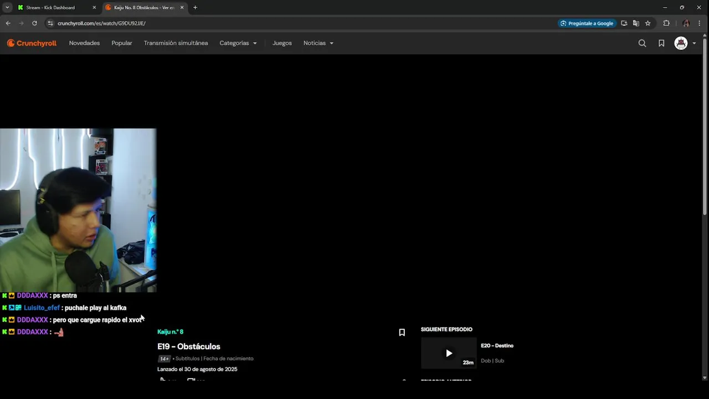Open the Google Translate page icon
This screenshot has width=709, height=399.
pos(636,23)
